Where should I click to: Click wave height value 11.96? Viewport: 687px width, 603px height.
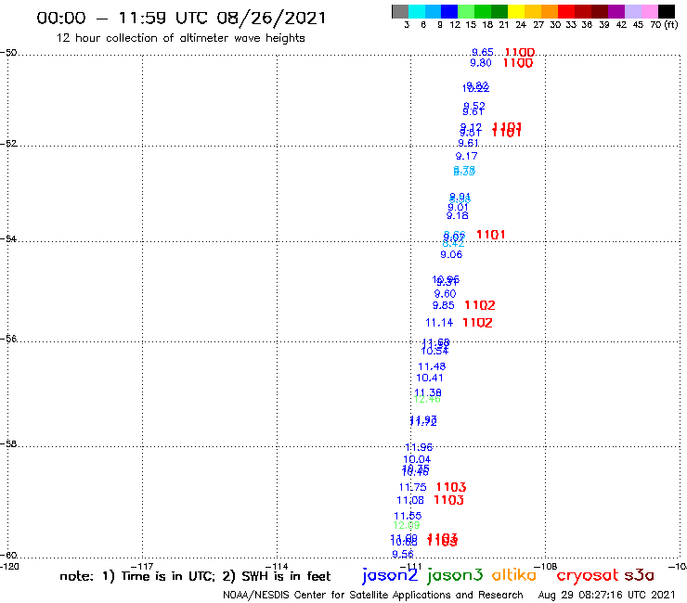[419, 447]
